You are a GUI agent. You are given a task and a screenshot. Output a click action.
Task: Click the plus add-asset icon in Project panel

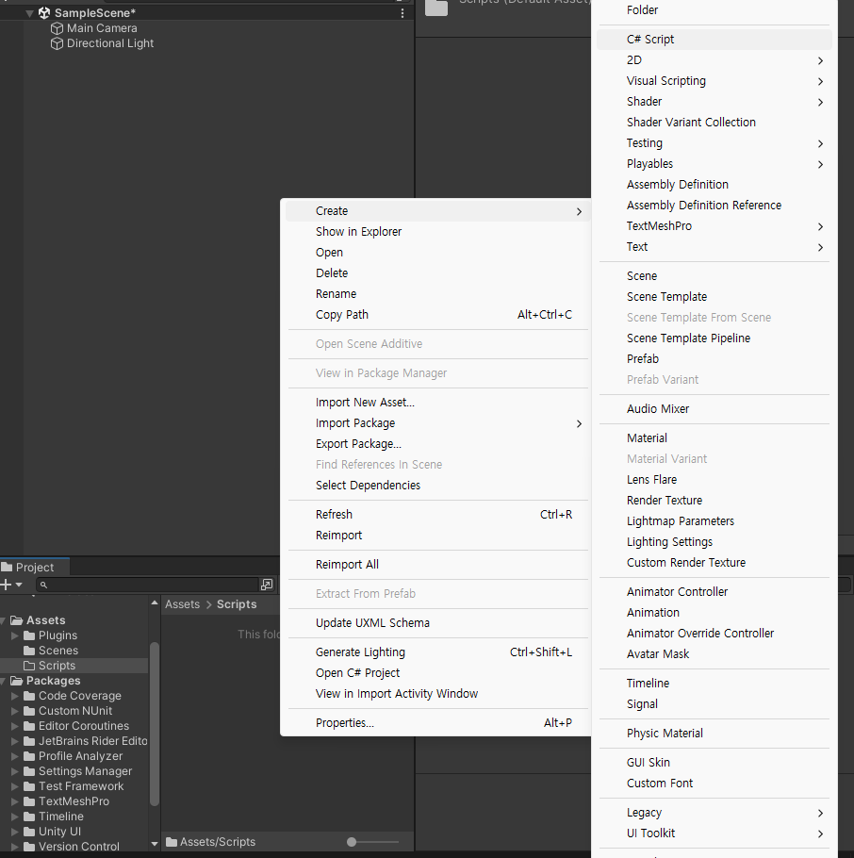click(6, 585)
